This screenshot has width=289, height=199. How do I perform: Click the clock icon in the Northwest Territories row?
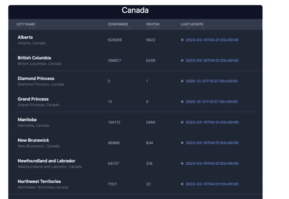click(182, 184)
